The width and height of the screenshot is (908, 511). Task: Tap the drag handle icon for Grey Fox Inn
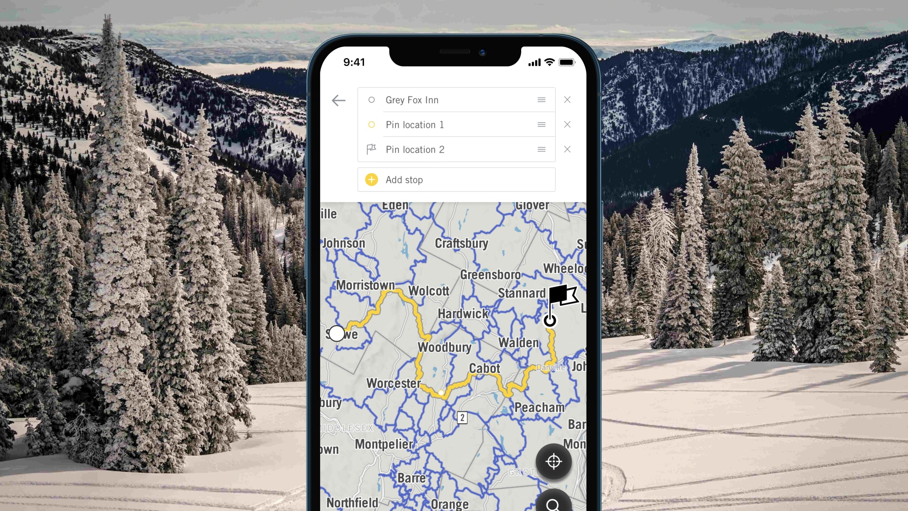coord(541,100)
